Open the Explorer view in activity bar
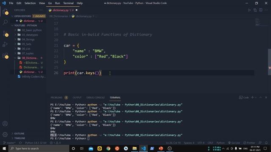This screenshot has height=152, width=271. tap(5, 11)
